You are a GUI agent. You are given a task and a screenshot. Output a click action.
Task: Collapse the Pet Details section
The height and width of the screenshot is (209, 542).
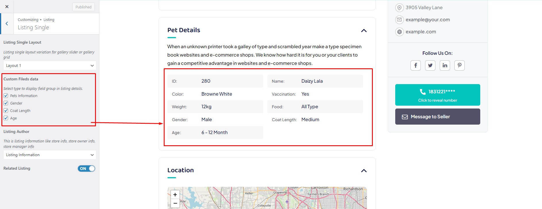[x=364, y=31]
